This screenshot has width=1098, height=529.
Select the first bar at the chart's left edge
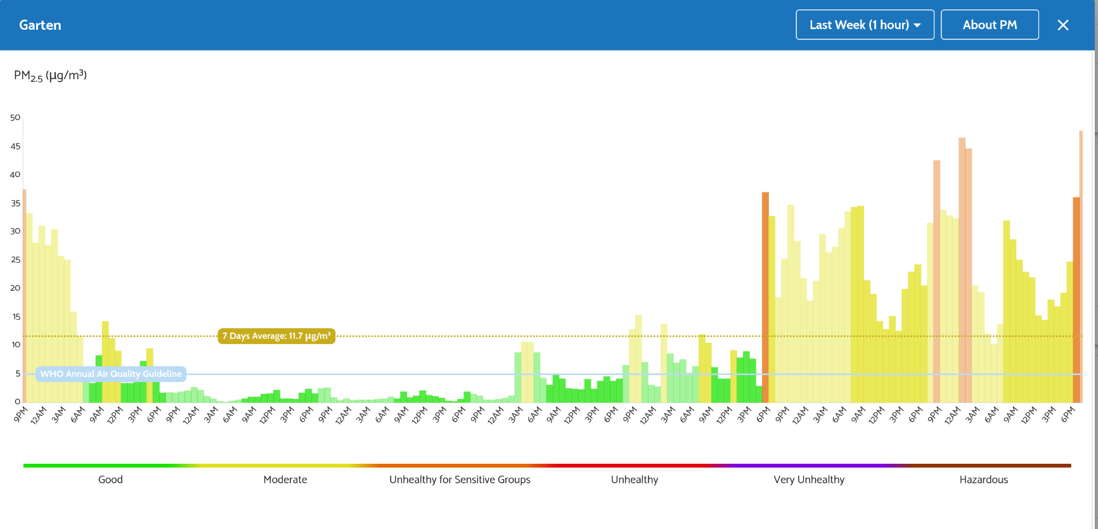coord(25,296)
